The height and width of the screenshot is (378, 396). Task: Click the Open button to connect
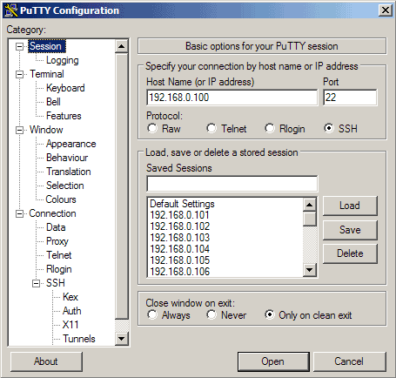click(273, 361)
